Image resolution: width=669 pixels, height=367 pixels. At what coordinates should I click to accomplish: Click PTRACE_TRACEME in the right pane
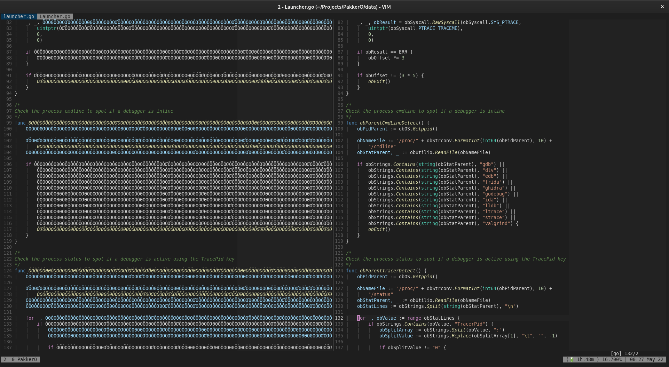[438, 28]
